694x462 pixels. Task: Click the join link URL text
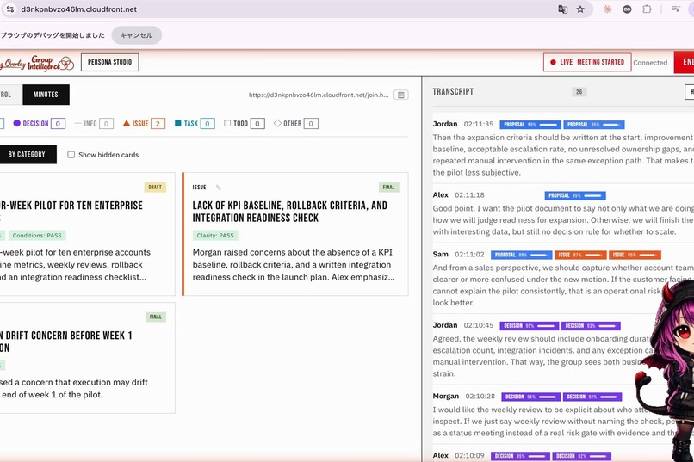pyautogui.click(x=319, y=95)
